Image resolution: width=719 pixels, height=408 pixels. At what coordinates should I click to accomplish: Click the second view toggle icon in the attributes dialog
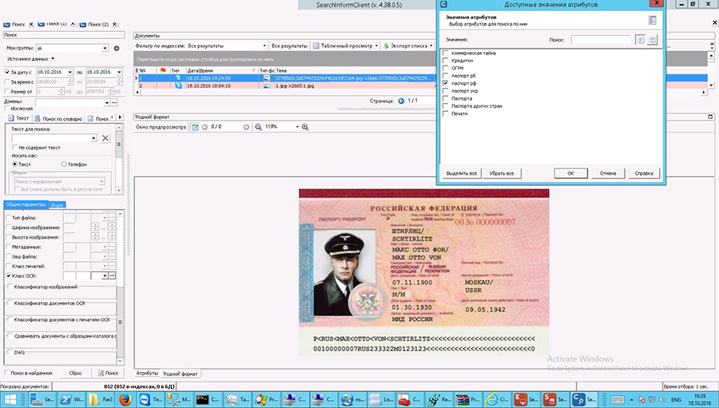652,40
